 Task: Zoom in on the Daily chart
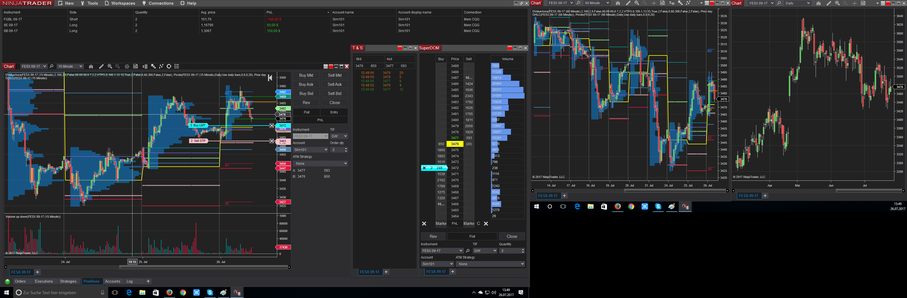(x=837, y=3)
